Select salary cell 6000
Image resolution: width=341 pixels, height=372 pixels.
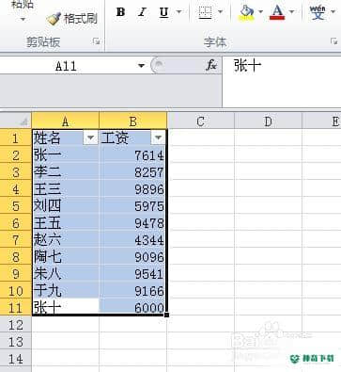(133, 307)
